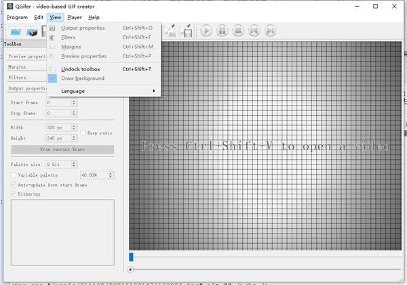Enable the Keep ratio checkbox
407x285 pixels.
83,133
